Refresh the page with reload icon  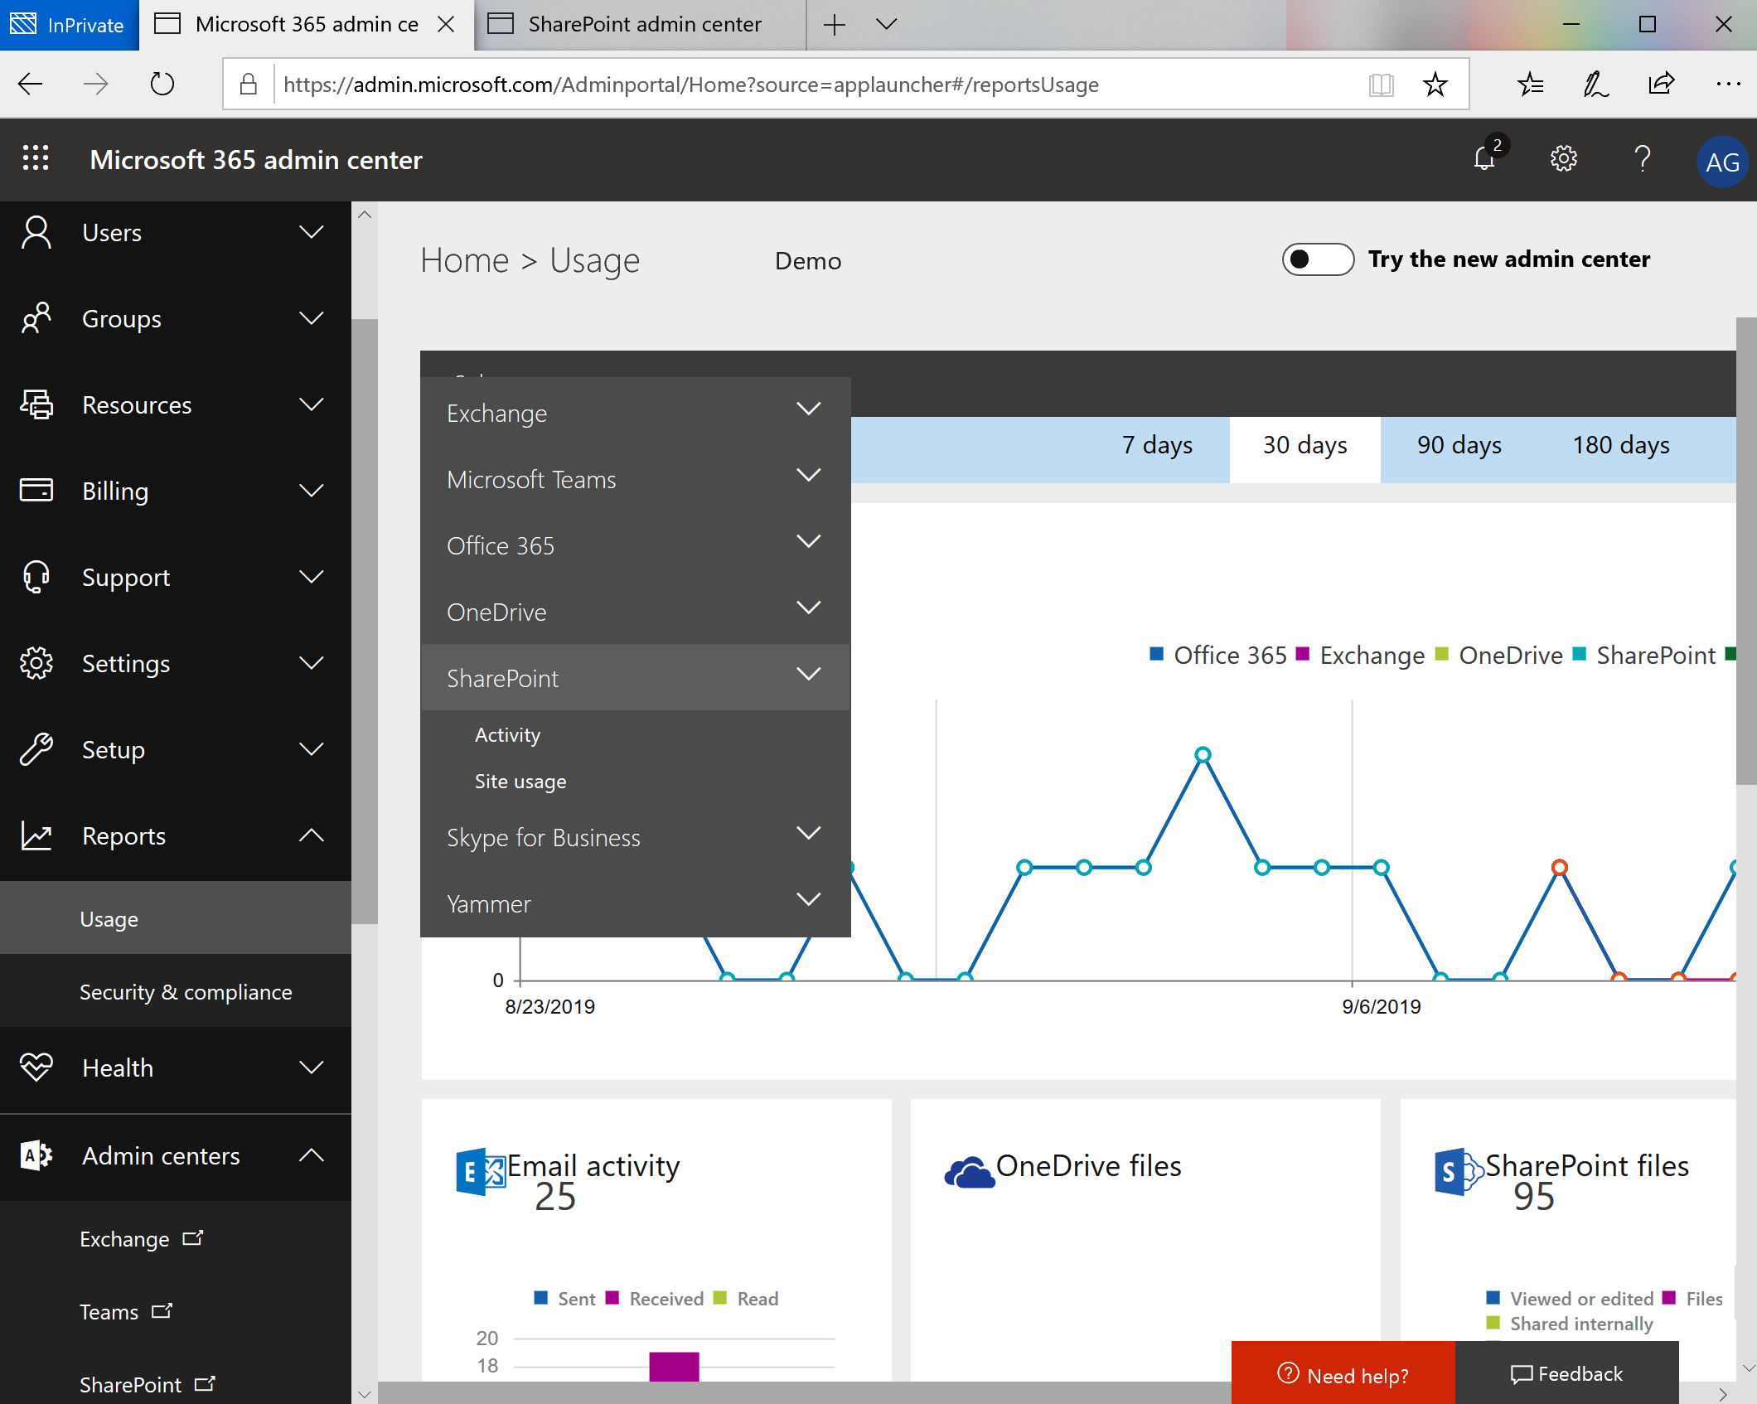pyautogui.click(x=162, y=84)
